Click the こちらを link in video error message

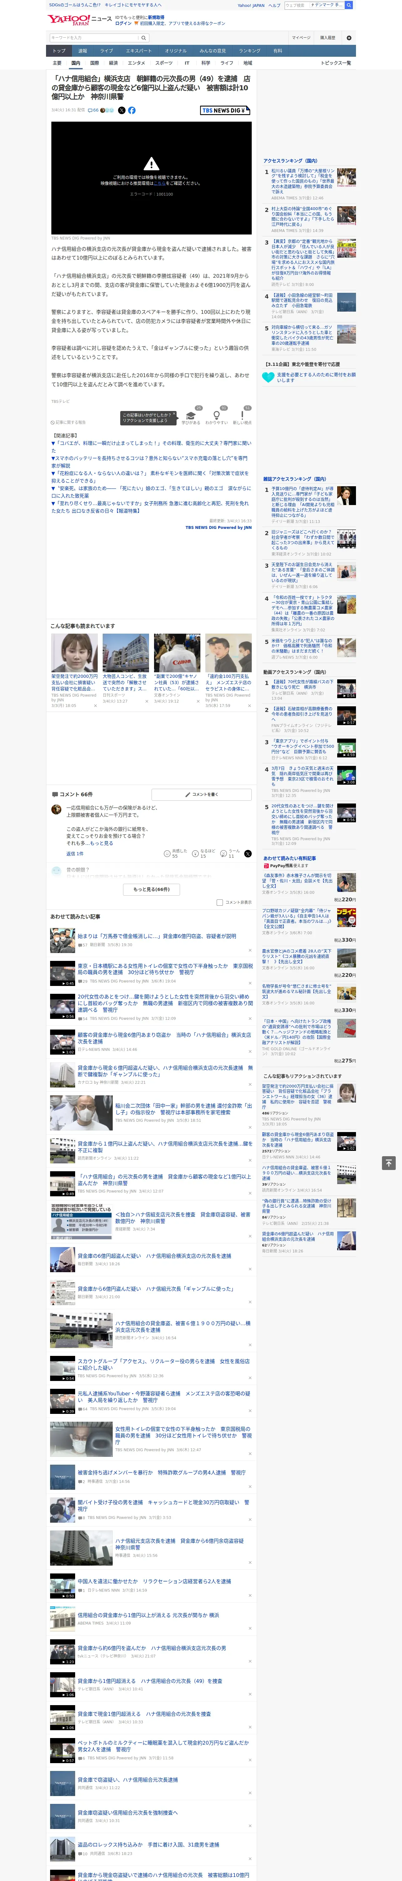(x=159, y=183)
